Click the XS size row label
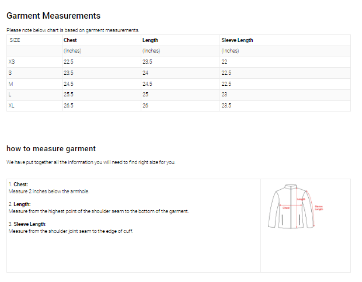 tap(12, 62)
